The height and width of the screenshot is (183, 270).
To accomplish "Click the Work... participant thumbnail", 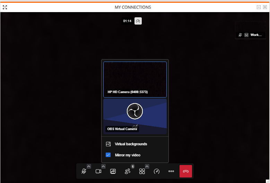I will (x=251, y=30).
